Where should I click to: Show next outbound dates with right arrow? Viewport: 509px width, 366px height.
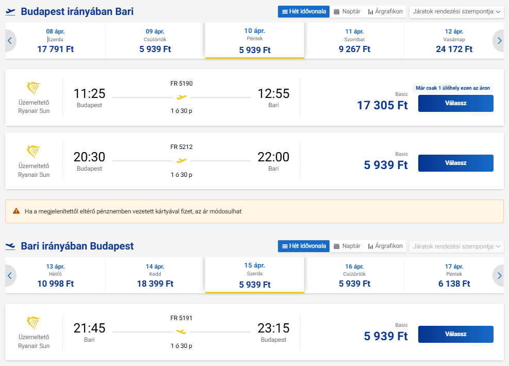click(x=498, y=41)
